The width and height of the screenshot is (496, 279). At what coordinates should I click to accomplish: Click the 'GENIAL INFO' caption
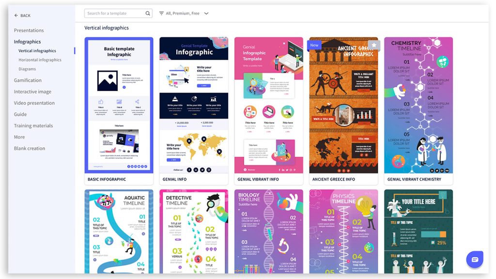(x=174, y=179)
